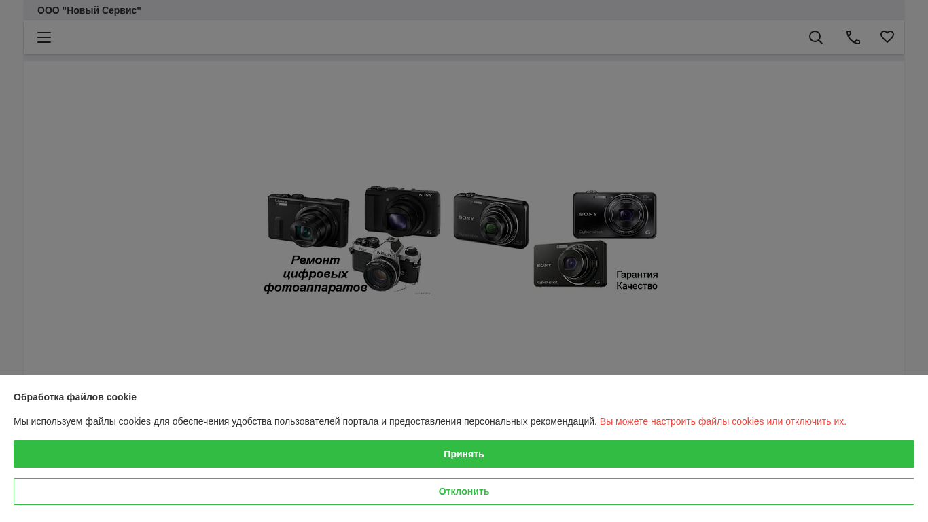928x522 pixels.
Task: Open the hamburger menu
Action: pos(44,37)
